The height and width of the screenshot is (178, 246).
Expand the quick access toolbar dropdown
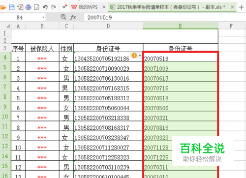click(64, 7)
